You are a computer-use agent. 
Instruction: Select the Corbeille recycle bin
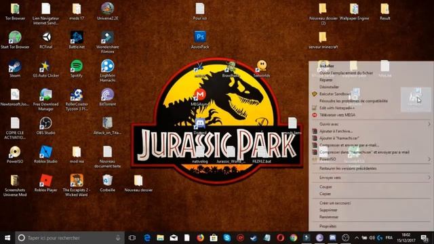pyautogui.click(x=107, y=183)
